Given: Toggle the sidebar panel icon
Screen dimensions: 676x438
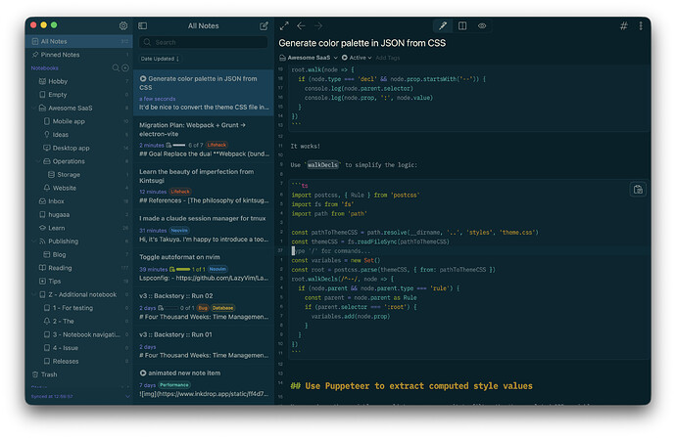Looking at the screenshot, I should pos(143,25).
